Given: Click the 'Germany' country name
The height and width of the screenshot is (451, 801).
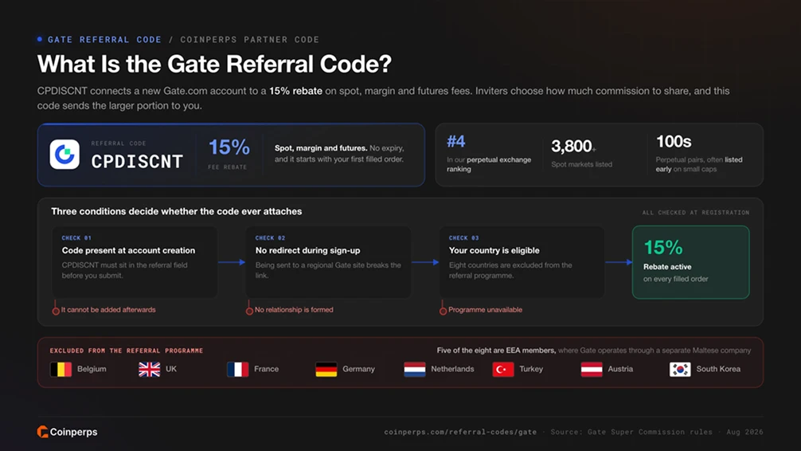Looking at the screenshot, I should pos(358,369).
